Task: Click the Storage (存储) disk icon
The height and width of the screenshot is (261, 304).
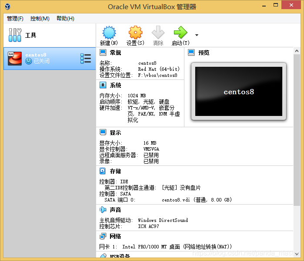Action: pyautogui.click(x=103, y=171)
